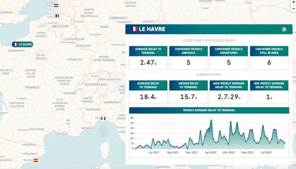Click the BELGIUM label on the map
Viewport: 296px width, 169px height.
pyautogui.click(x=60, y=26)
